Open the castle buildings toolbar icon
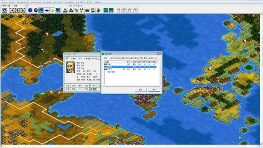The image size is (263, 148). click(x=65, y=10)
